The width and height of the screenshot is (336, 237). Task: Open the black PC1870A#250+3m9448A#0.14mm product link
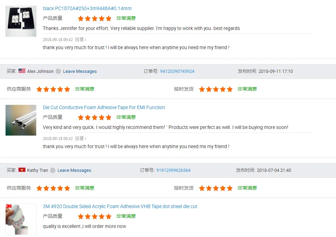[87, 8]
